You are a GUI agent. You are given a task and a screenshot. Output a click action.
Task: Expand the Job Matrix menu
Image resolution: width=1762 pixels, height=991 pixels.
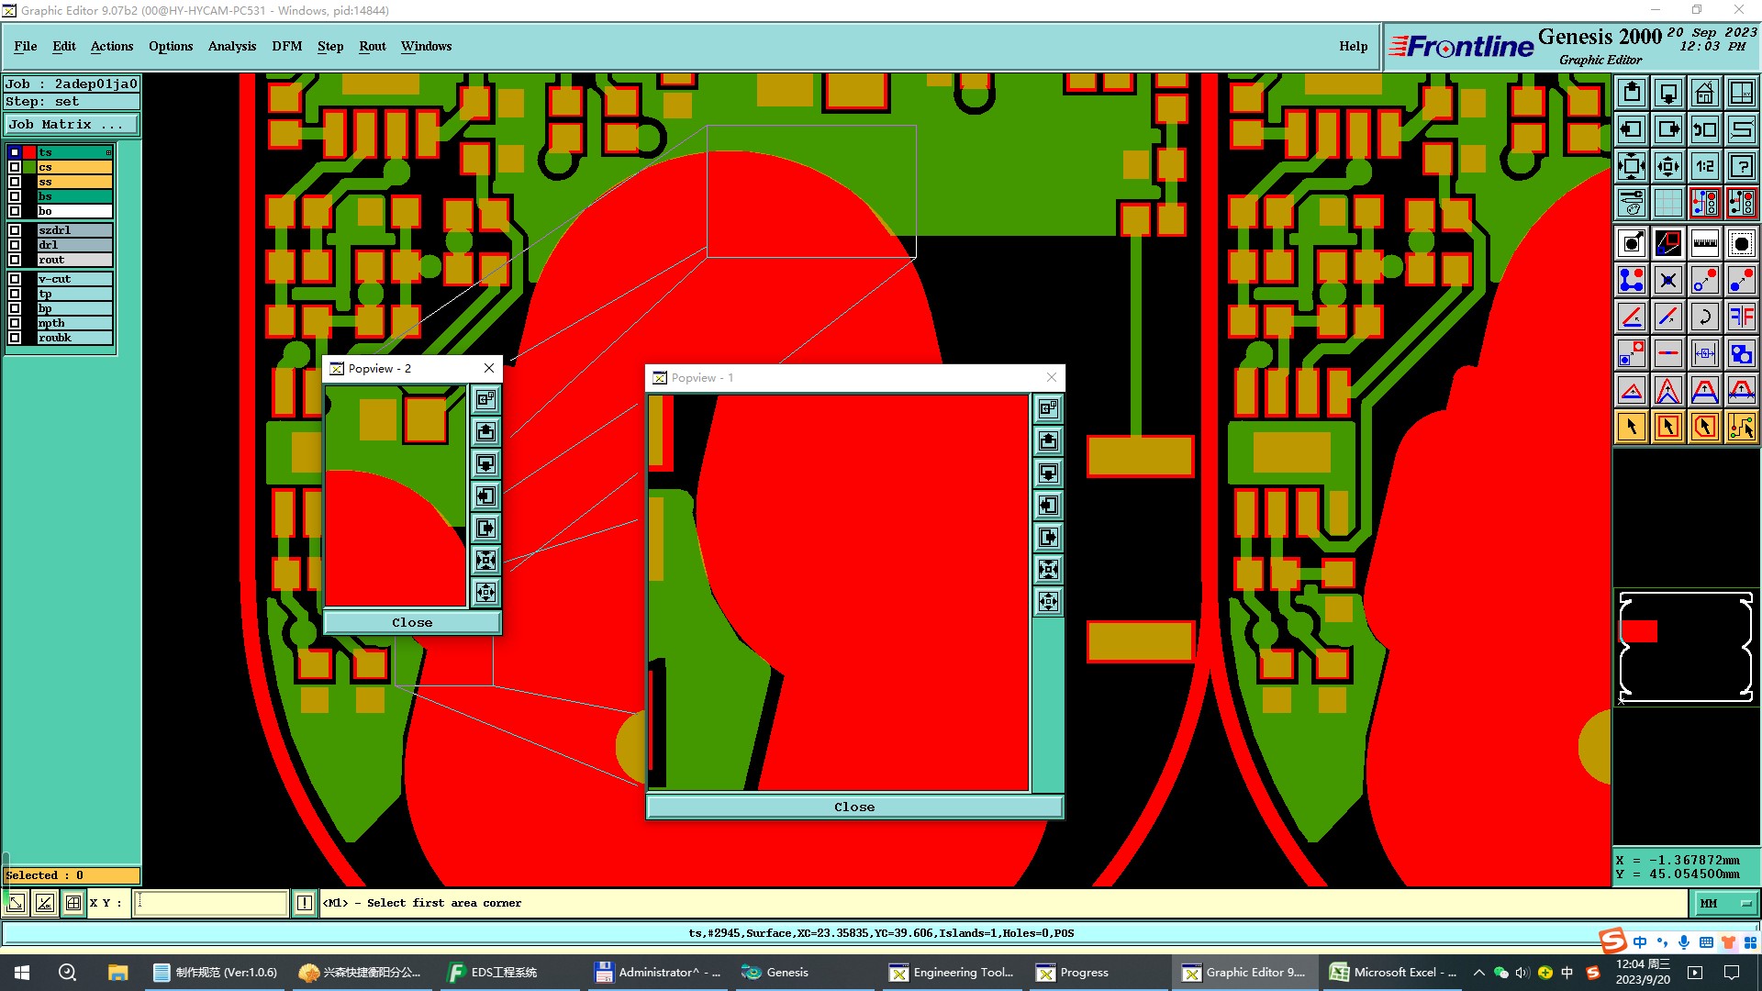(71, 125)
